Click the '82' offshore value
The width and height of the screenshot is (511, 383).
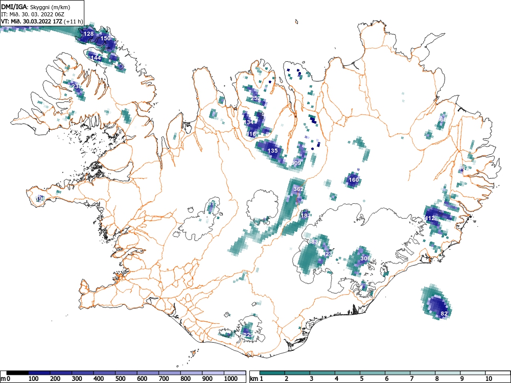[x=444, y=314]
